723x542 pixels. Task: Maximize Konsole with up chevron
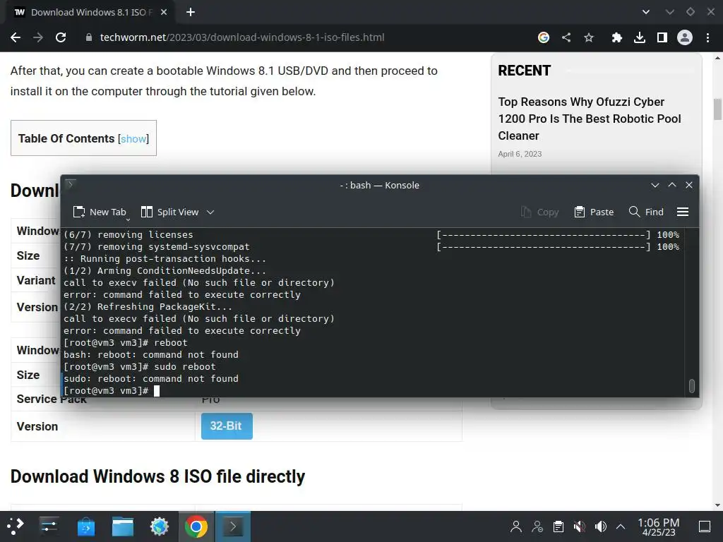(x=672, y=185)
